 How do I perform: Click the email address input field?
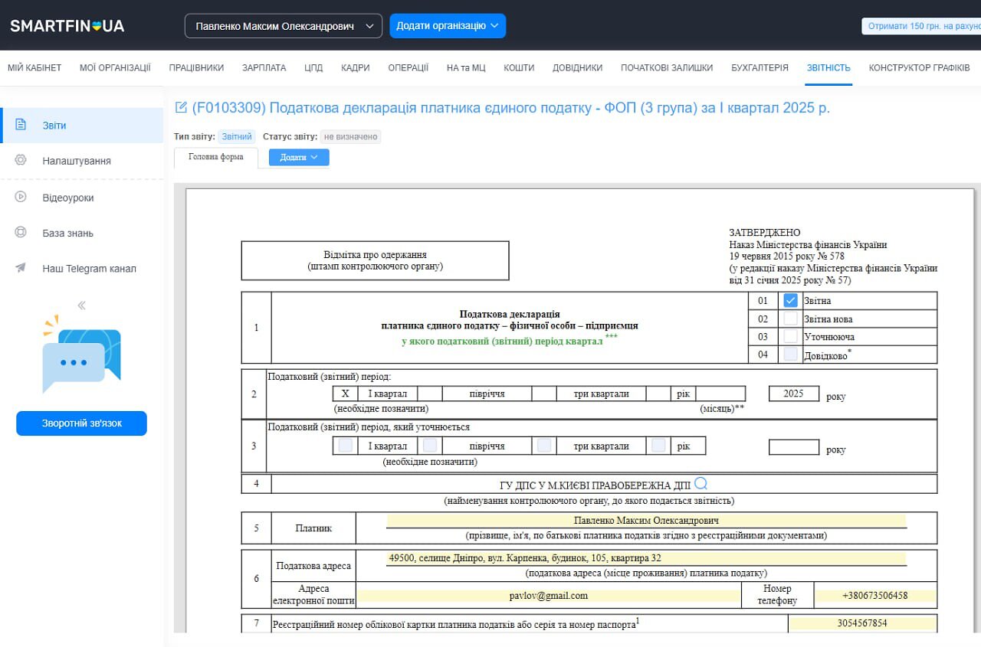(x=549, y=596)
